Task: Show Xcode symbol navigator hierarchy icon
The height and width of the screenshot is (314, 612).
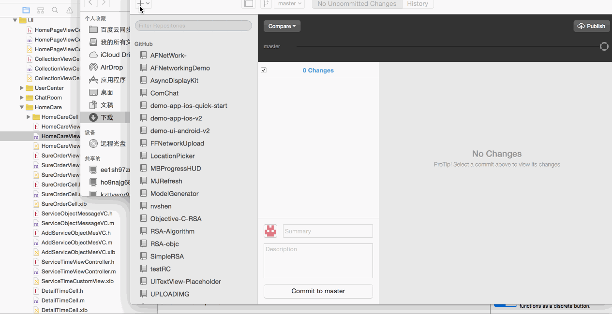Action: [41, 10]
